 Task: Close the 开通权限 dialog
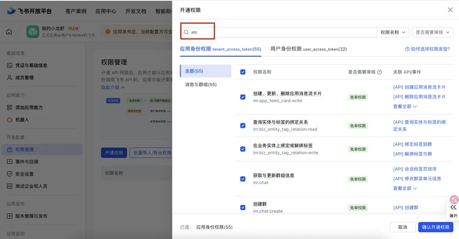pyautogui.click(x=450, y=10)
